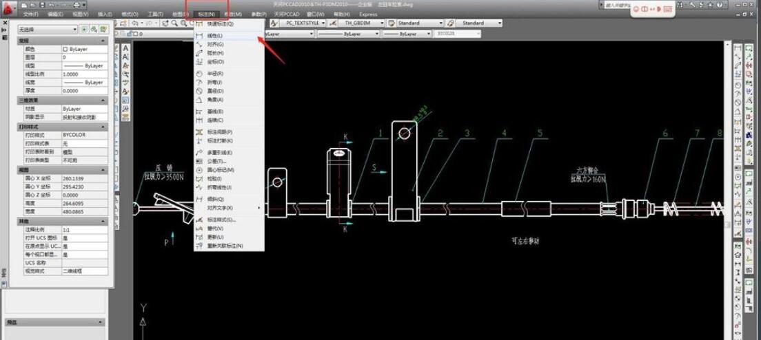Click the Diameter (直径) dimension icon

(200, 90)
